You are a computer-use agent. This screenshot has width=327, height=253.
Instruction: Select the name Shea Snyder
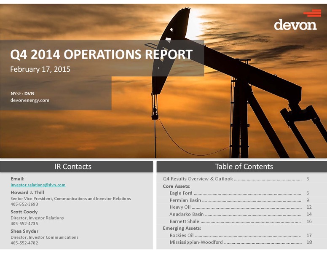click(x=24, y=231)
